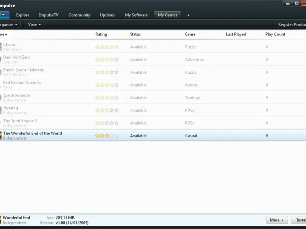
Task: Select Red Faction Guerrilla entry
Action: [x=153, y=85]
